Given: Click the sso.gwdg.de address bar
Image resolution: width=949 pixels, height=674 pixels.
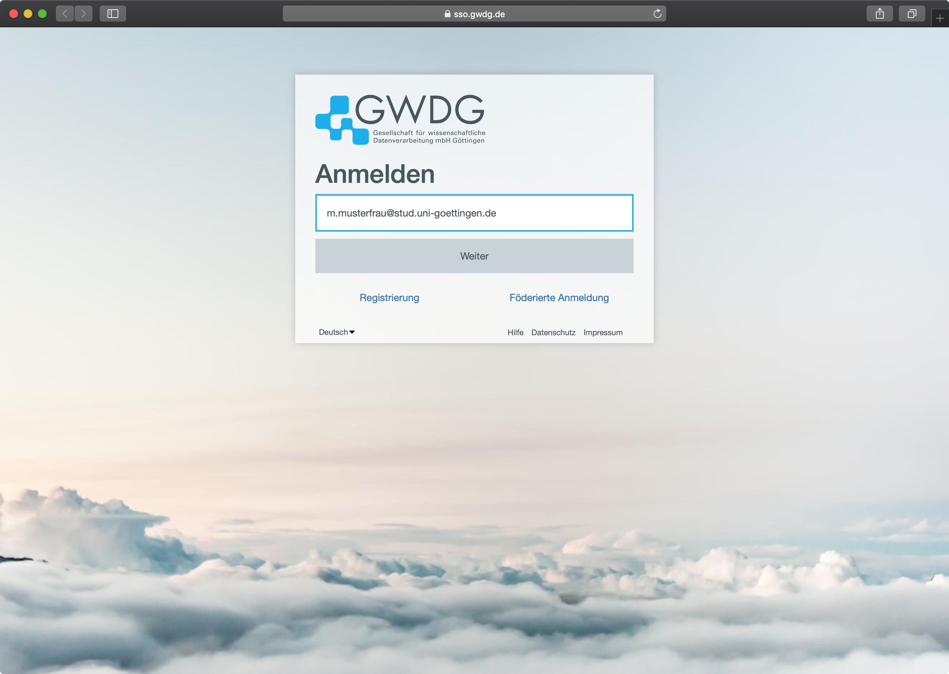Looking at the screenshot, I should 474,14.
